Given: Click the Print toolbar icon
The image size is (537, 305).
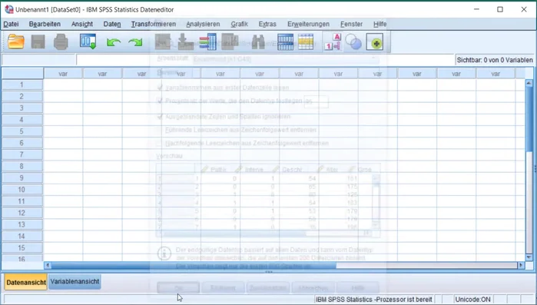Looking at the screenshot, I should point(61,42).
